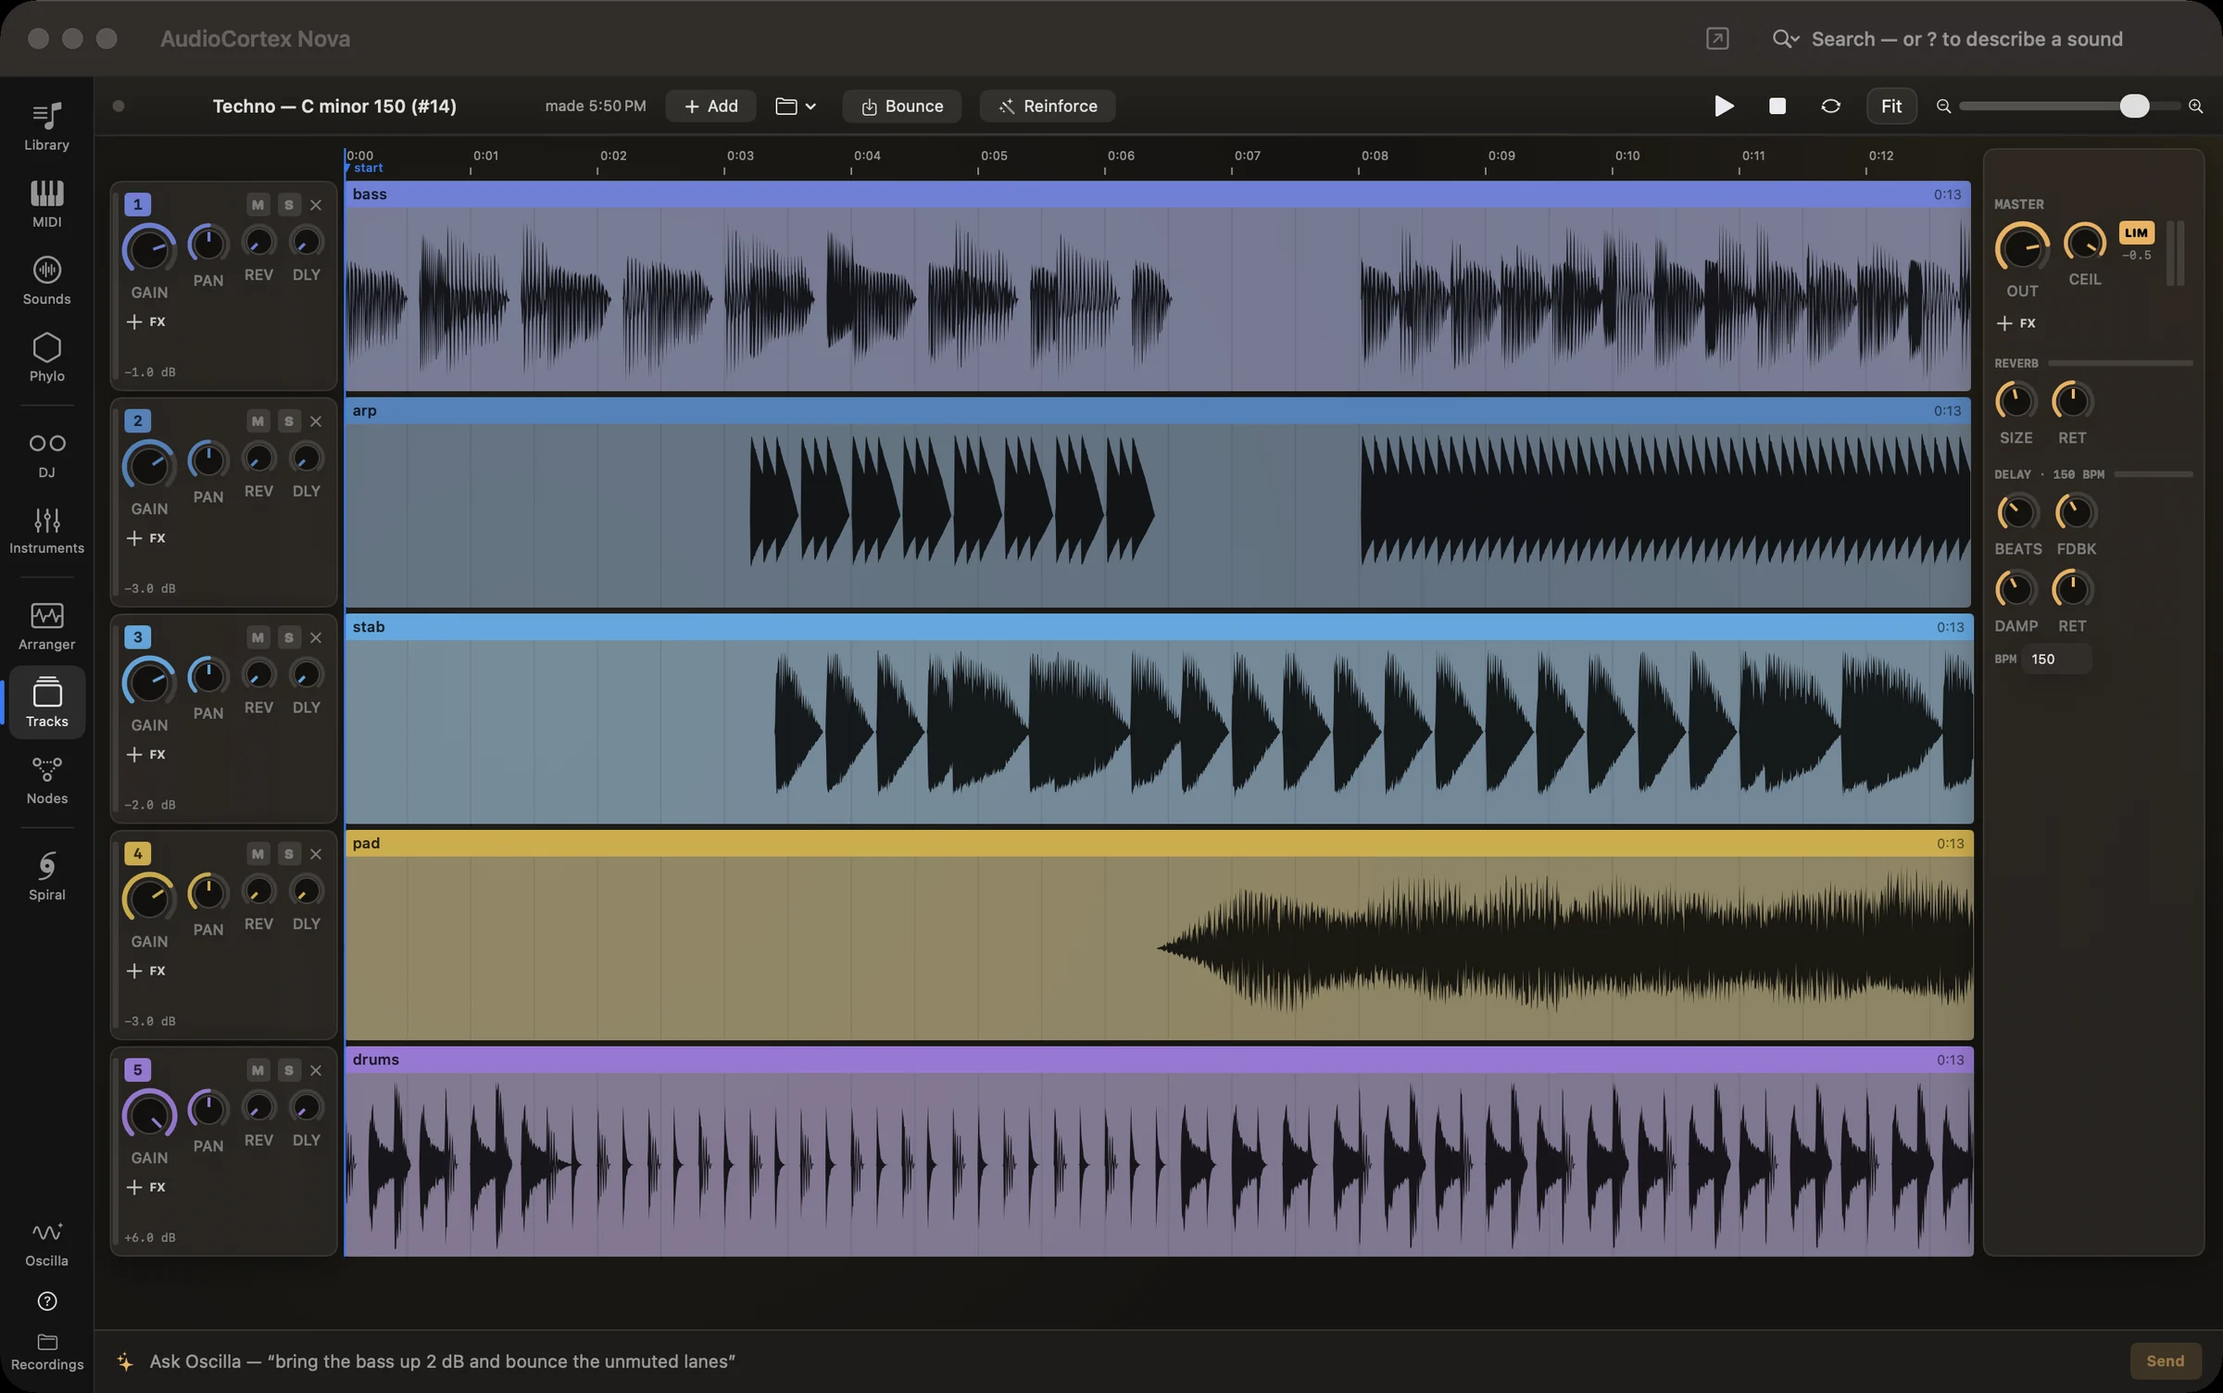
Task: Solo track 4 pad
Action: pos(289,854)
